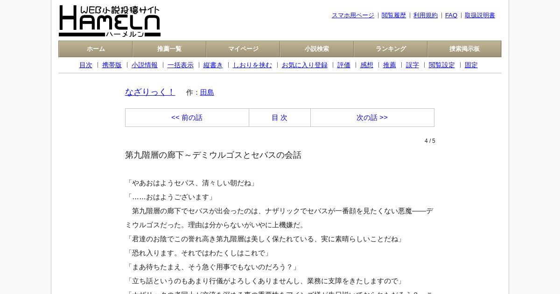
Task: Click the line 「まあ待ちたまえ、そう急ぐ用事でもないのだろう？」
Action: [x=212, y=267]
